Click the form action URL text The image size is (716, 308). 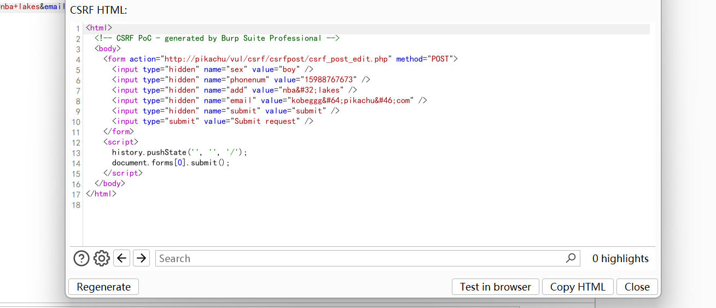(276, 59)
